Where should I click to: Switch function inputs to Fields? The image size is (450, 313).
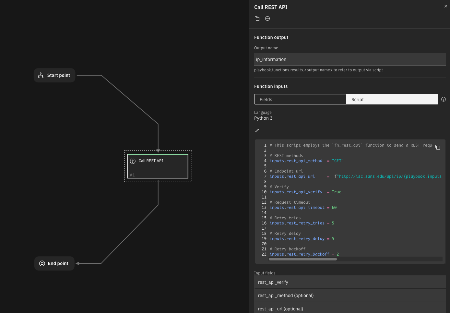pos(300,100)
